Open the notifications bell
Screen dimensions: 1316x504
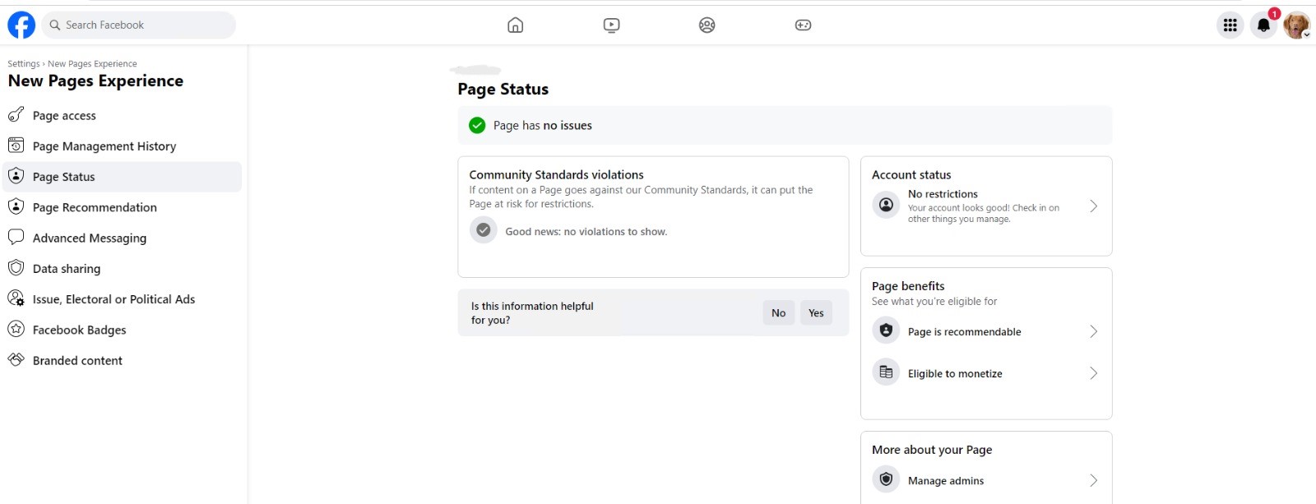[1264, 25]
